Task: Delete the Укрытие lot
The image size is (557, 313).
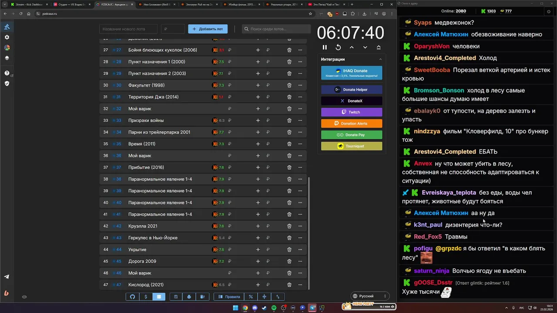Action: (x=289, y=250)
